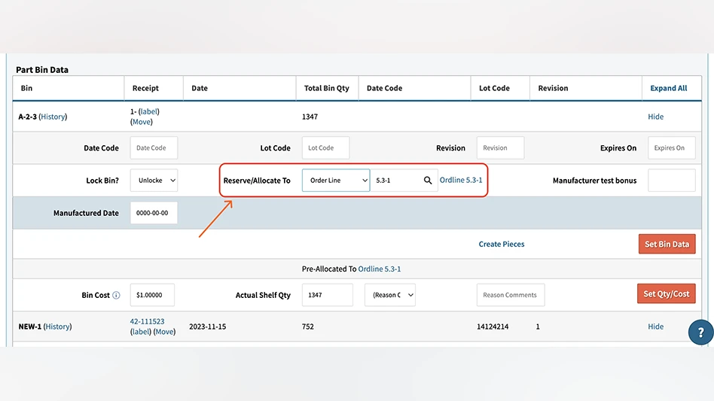Click total bin qty 752
Image resolution: width=714 pixels, height=401 pixels.
(308, 327)
